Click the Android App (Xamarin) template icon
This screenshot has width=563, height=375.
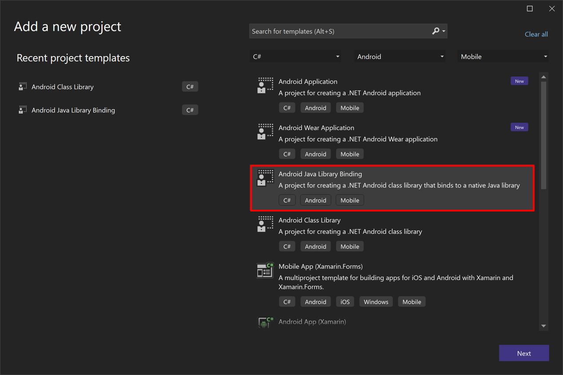[265, 322]
